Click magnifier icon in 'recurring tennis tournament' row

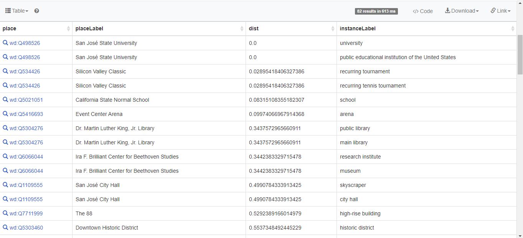(x=5, y=85)
